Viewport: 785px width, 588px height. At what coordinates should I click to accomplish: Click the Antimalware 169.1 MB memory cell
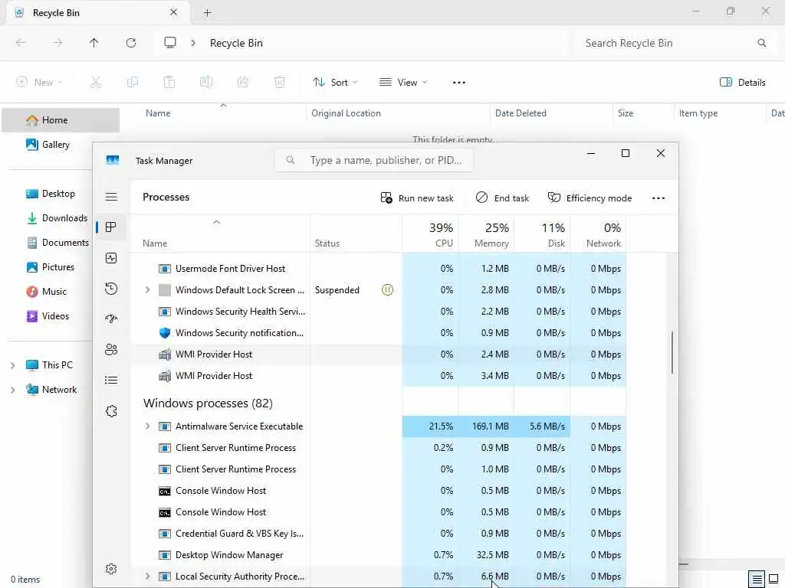click(x=486, y=426)
